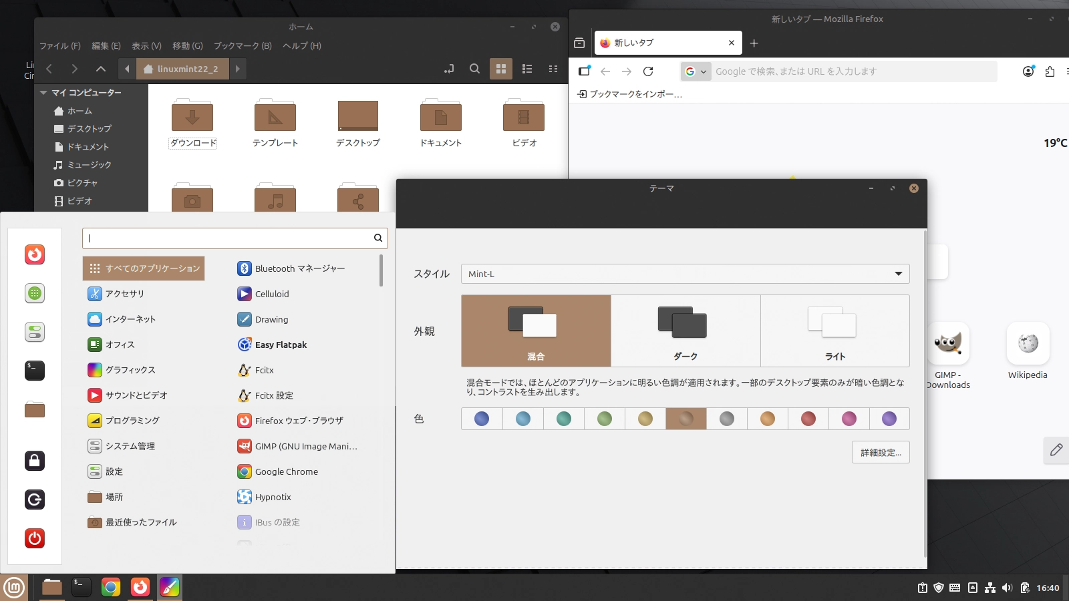Click the red power button in menu sidebar
The height and width of the screenshot is (601, 1069).
coord(35,538)
